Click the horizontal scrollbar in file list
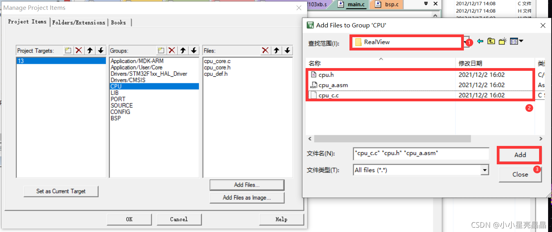 click(392, 138)
